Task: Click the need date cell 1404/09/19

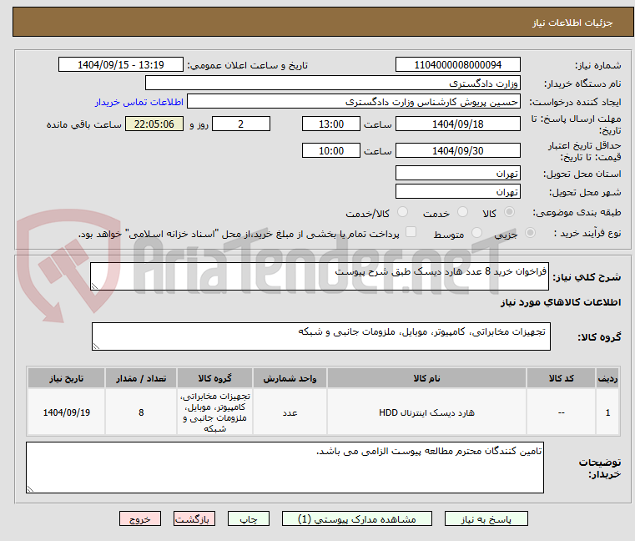Action: click(x=67, y=412)
